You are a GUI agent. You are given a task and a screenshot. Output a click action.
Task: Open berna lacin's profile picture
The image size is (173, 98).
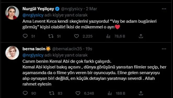(x=12, y=53)
